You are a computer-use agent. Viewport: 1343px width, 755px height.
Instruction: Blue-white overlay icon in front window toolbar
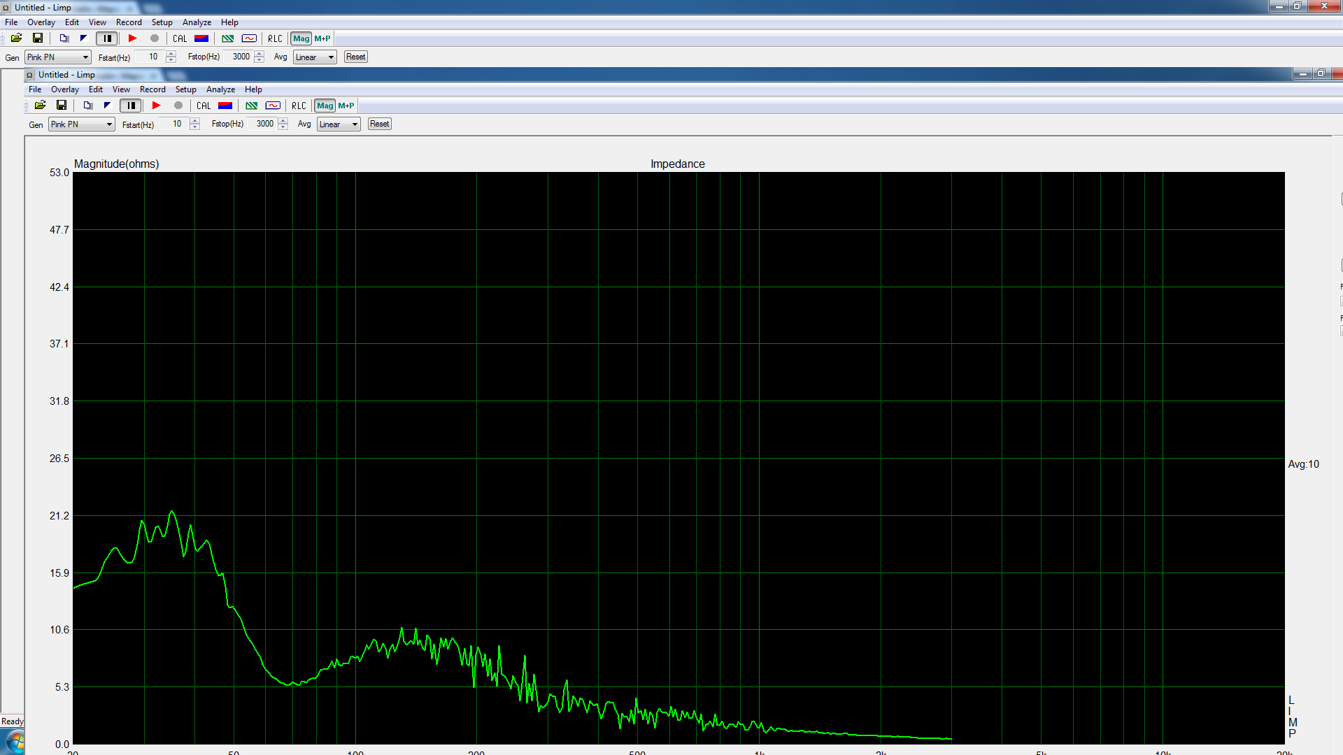point(107,106)
